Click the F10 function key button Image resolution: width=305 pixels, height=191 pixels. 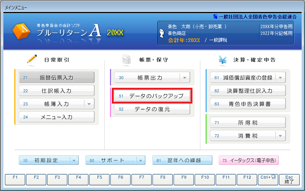pos(205,180)
